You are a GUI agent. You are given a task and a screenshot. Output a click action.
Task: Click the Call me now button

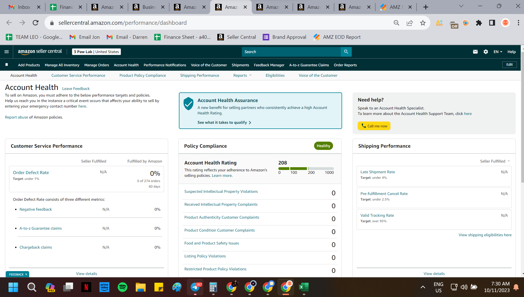click(x=374, y=126)
